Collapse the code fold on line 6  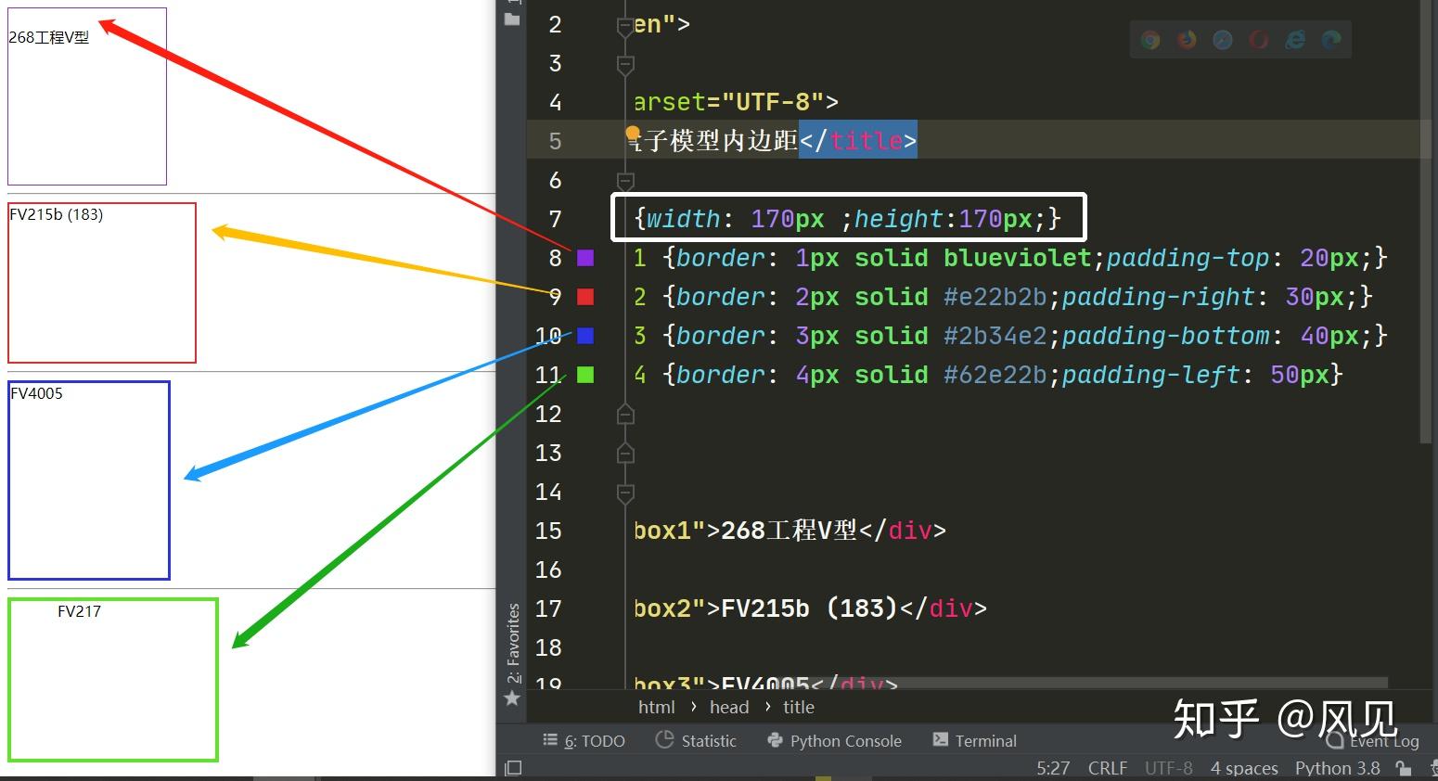(625, 181)
